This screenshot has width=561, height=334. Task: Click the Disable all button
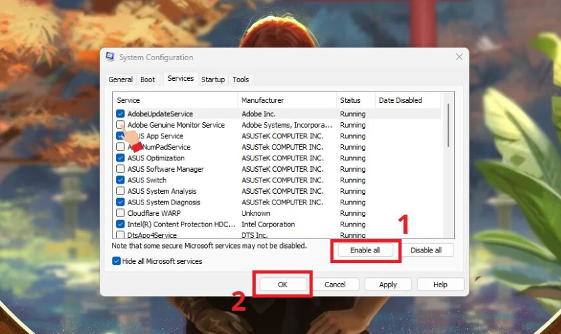point(426,251)
